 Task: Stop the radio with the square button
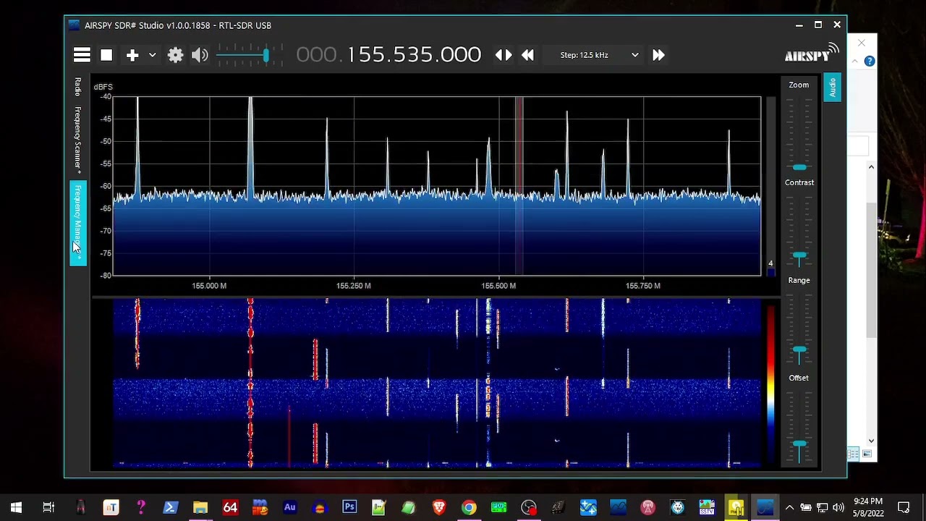106,55
